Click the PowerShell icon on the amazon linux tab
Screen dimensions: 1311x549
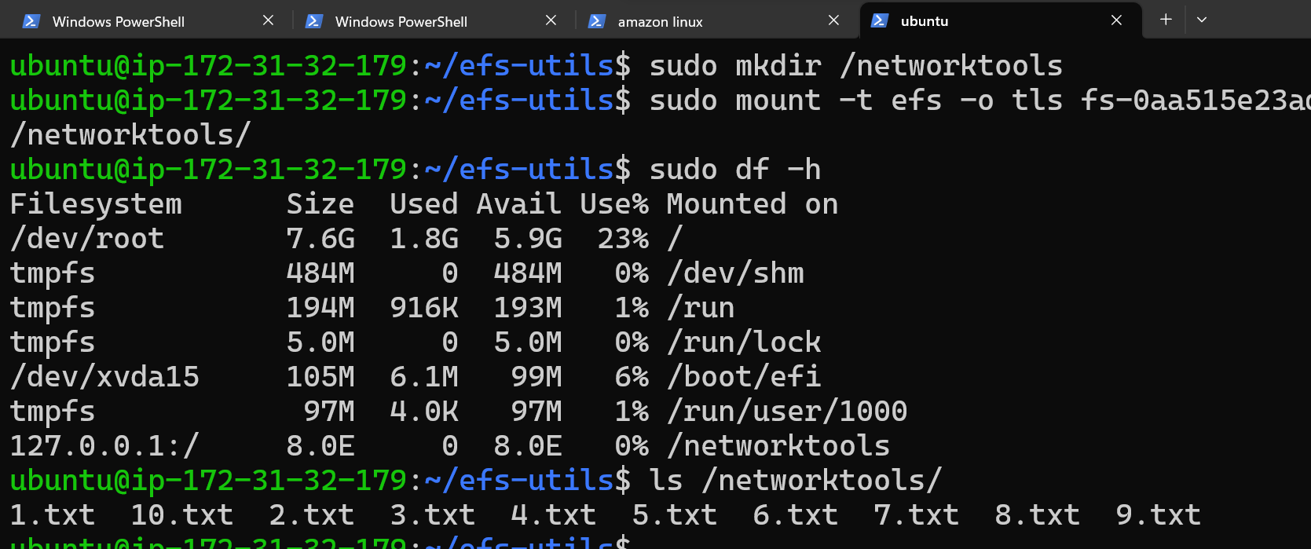597,21
